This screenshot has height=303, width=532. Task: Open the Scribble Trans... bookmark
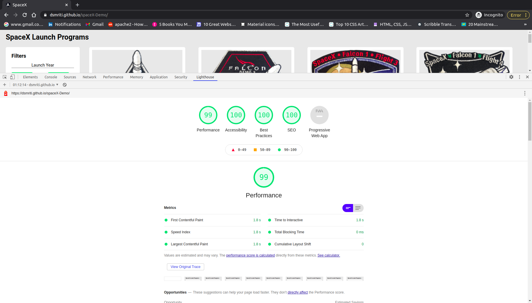437,24
